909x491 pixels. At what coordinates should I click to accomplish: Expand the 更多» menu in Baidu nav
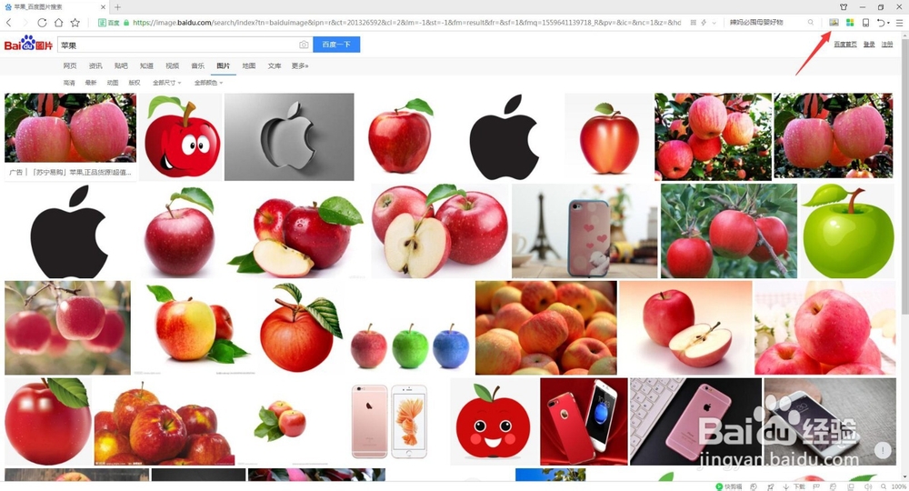300,66
